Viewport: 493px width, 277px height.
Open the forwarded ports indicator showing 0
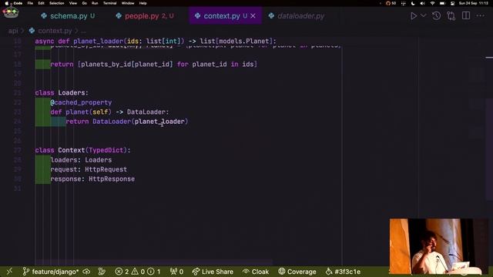[176, 272]
